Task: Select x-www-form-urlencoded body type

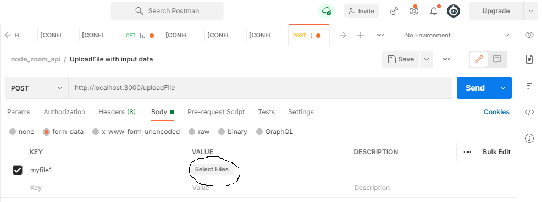Action: click(96, 132)
